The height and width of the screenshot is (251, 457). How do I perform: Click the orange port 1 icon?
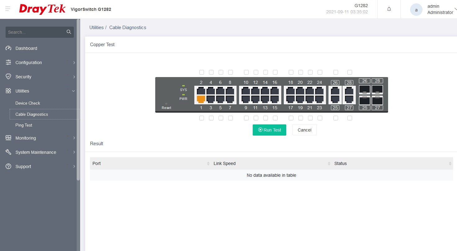201,99
